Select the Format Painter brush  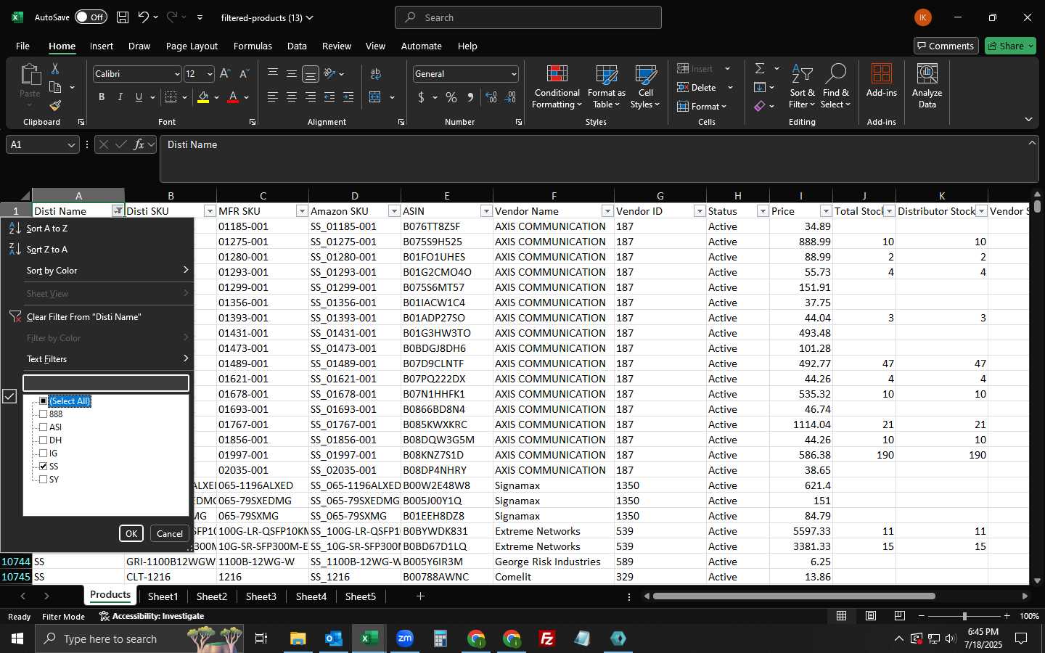55,105
